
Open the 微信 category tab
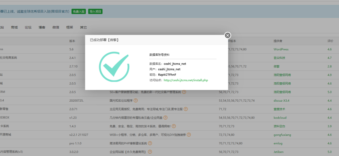(56, 27)
